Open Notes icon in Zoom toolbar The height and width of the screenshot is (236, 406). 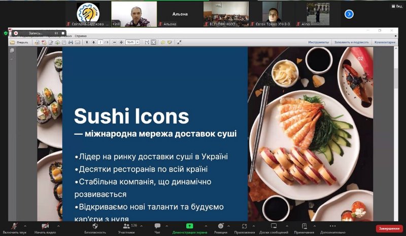(x=304, y=226)
